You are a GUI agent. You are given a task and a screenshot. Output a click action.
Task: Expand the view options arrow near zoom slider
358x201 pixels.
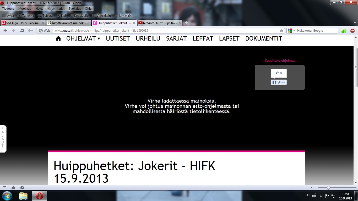311,188
